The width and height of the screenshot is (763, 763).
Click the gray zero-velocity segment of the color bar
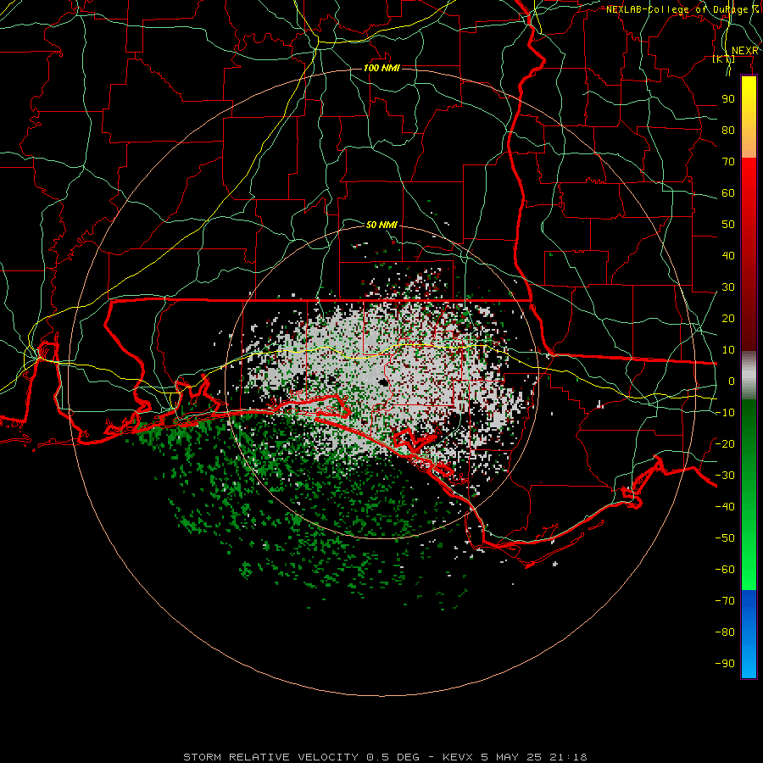[x=749, y=377]
